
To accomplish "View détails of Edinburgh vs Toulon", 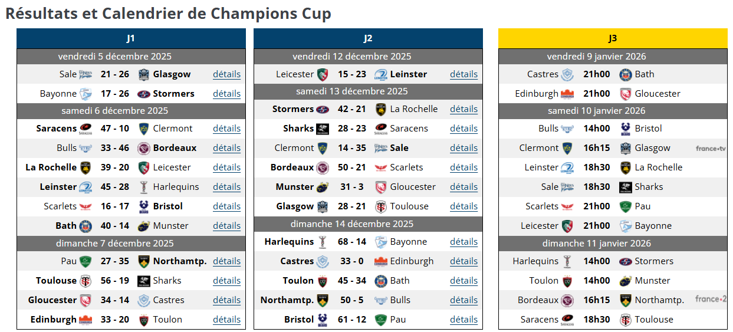I will pos(226,320).
